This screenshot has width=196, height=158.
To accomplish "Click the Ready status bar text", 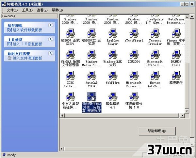I will (x=11, y=155).
